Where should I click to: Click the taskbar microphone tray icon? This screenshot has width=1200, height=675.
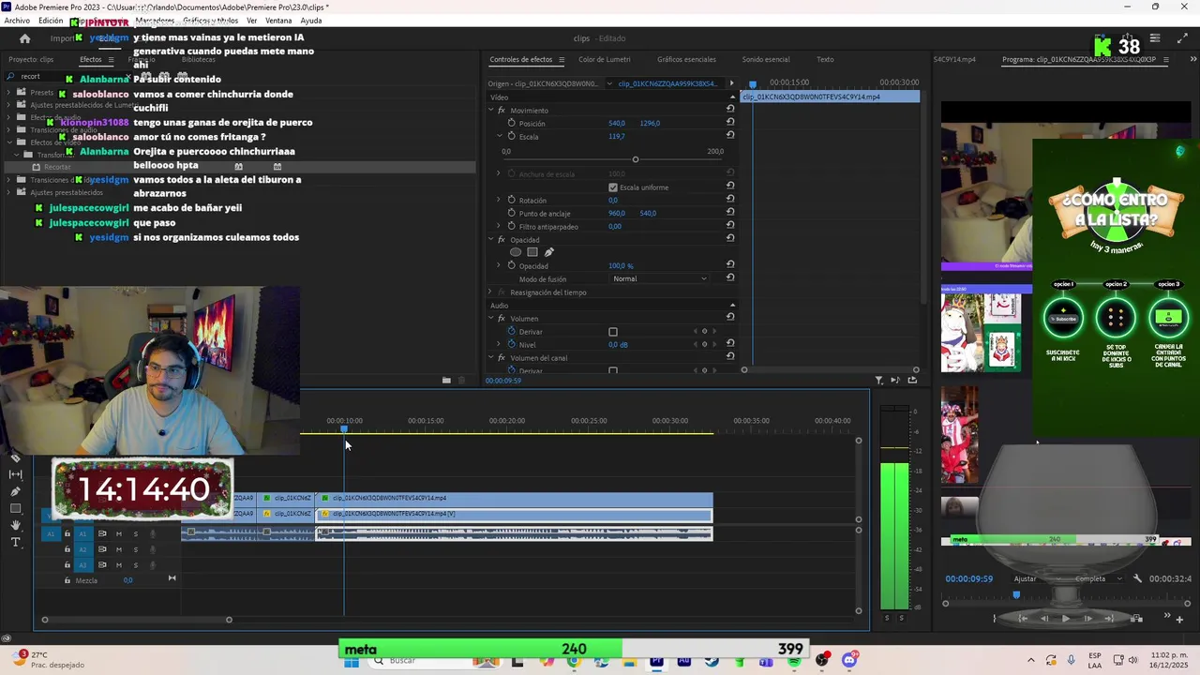click(1071, 660)
